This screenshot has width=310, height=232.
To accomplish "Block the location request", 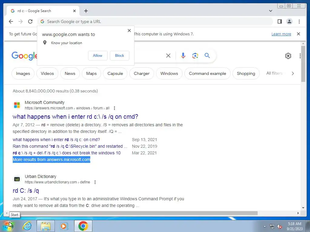I will (x=119, y=56).
